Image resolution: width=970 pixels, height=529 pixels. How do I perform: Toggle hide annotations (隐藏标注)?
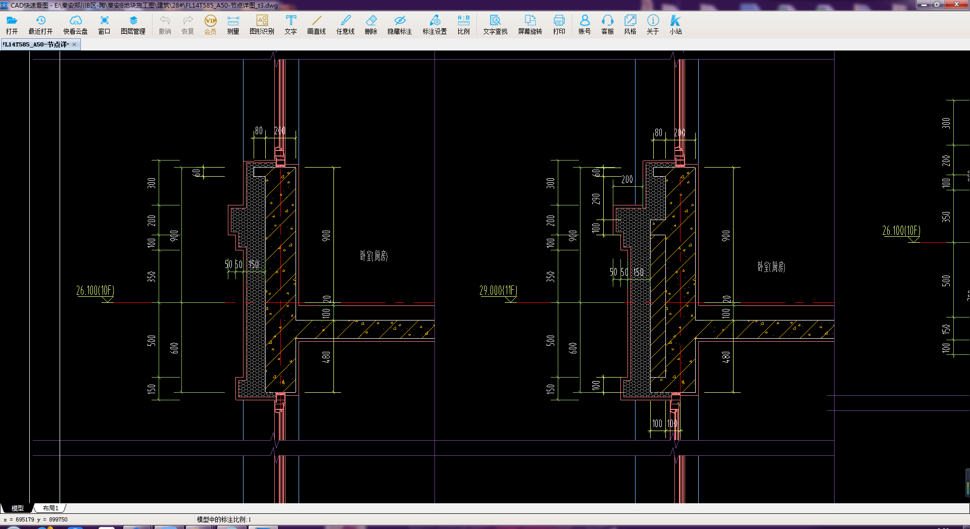click(x=400, y=24)
